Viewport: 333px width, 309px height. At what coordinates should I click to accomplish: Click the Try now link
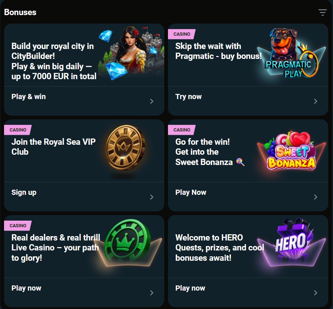(x=188, y=97)
